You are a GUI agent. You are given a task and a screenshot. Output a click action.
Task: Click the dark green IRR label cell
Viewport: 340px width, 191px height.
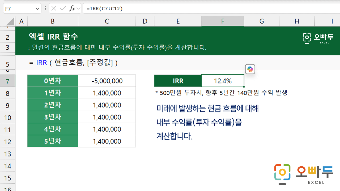tap(178, 81)
